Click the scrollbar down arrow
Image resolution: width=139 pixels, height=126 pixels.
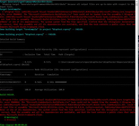click(137, 125)
